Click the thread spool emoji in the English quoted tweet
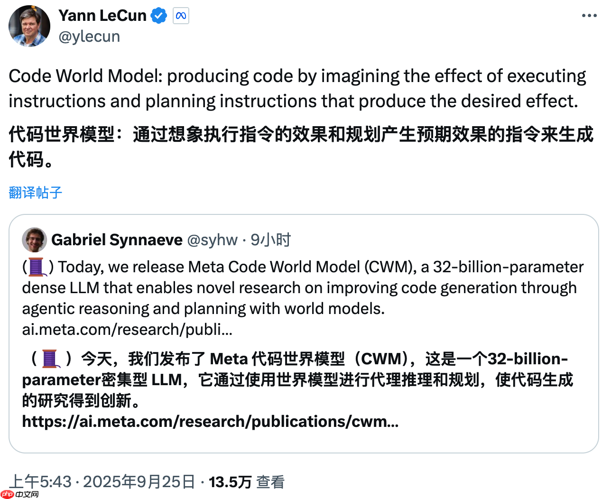 tap(35, 267)
